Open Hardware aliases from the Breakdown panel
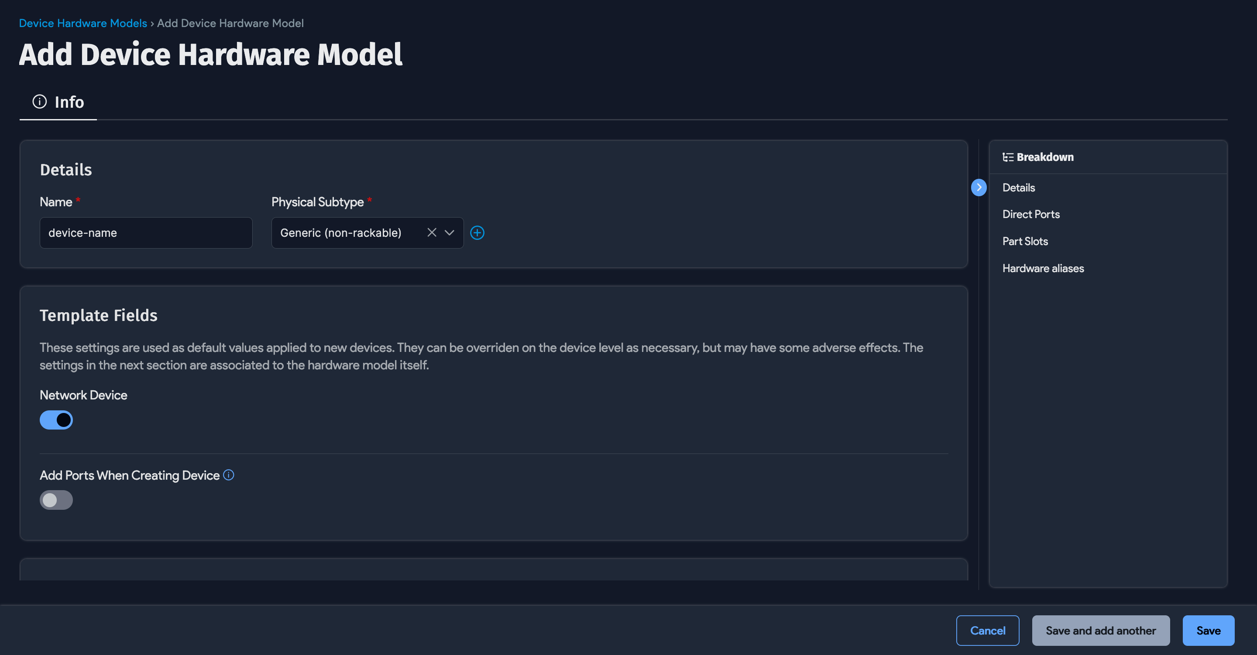Image resolution: width=1257 pixels, height=655 pixels. (1043, 268)
